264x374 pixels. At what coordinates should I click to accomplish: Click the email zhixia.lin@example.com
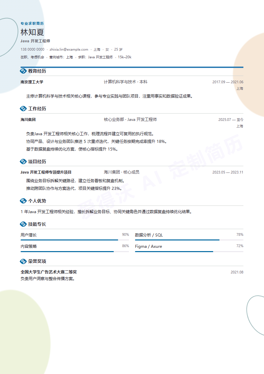click(x=69, y=49)
